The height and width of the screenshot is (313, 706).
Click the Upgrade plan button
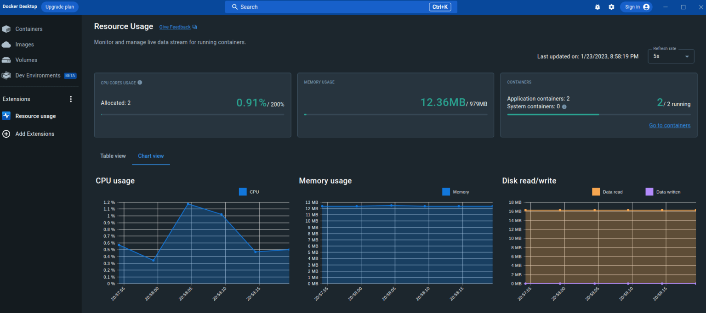(x=60, y=7)
